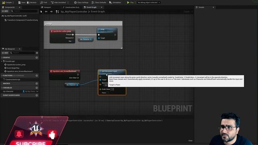Image resolution: width=258 pixels, height=145 pixels.
Task: Open my character variable type dropdown
Action: [x=30, y=91]
